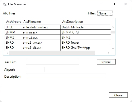Focus the Airport text field
Screen dimensions: 132x102
point(35,69)
